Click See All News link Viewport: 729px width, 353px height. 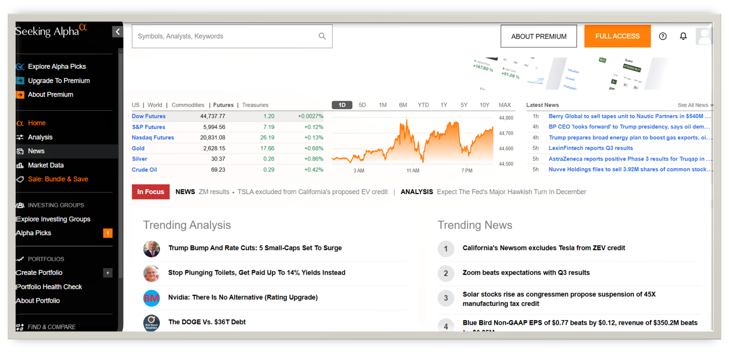[x=694, y=105]
